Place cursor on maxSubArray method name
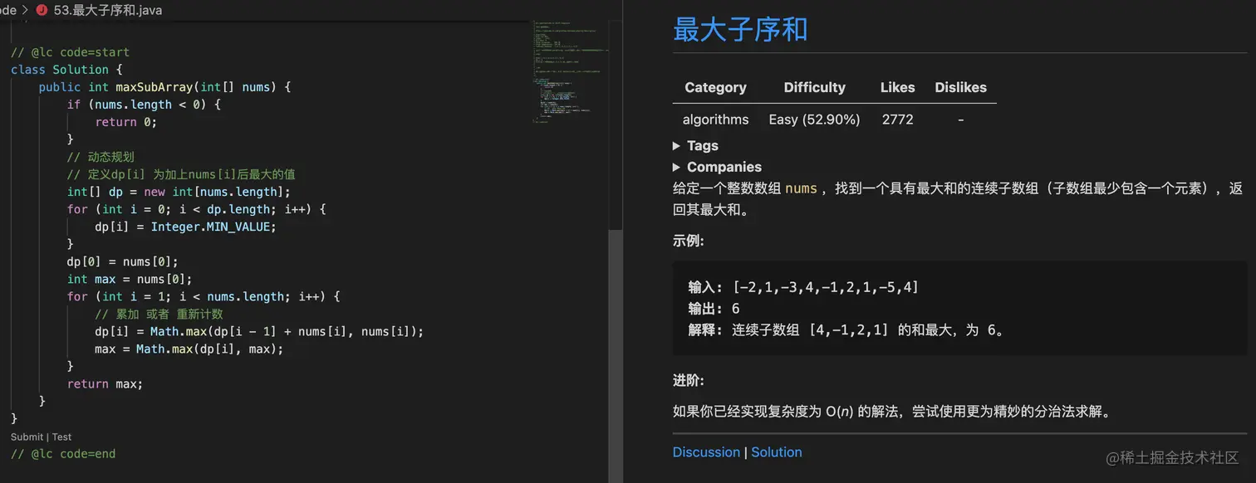 click(x=154, y=87)
